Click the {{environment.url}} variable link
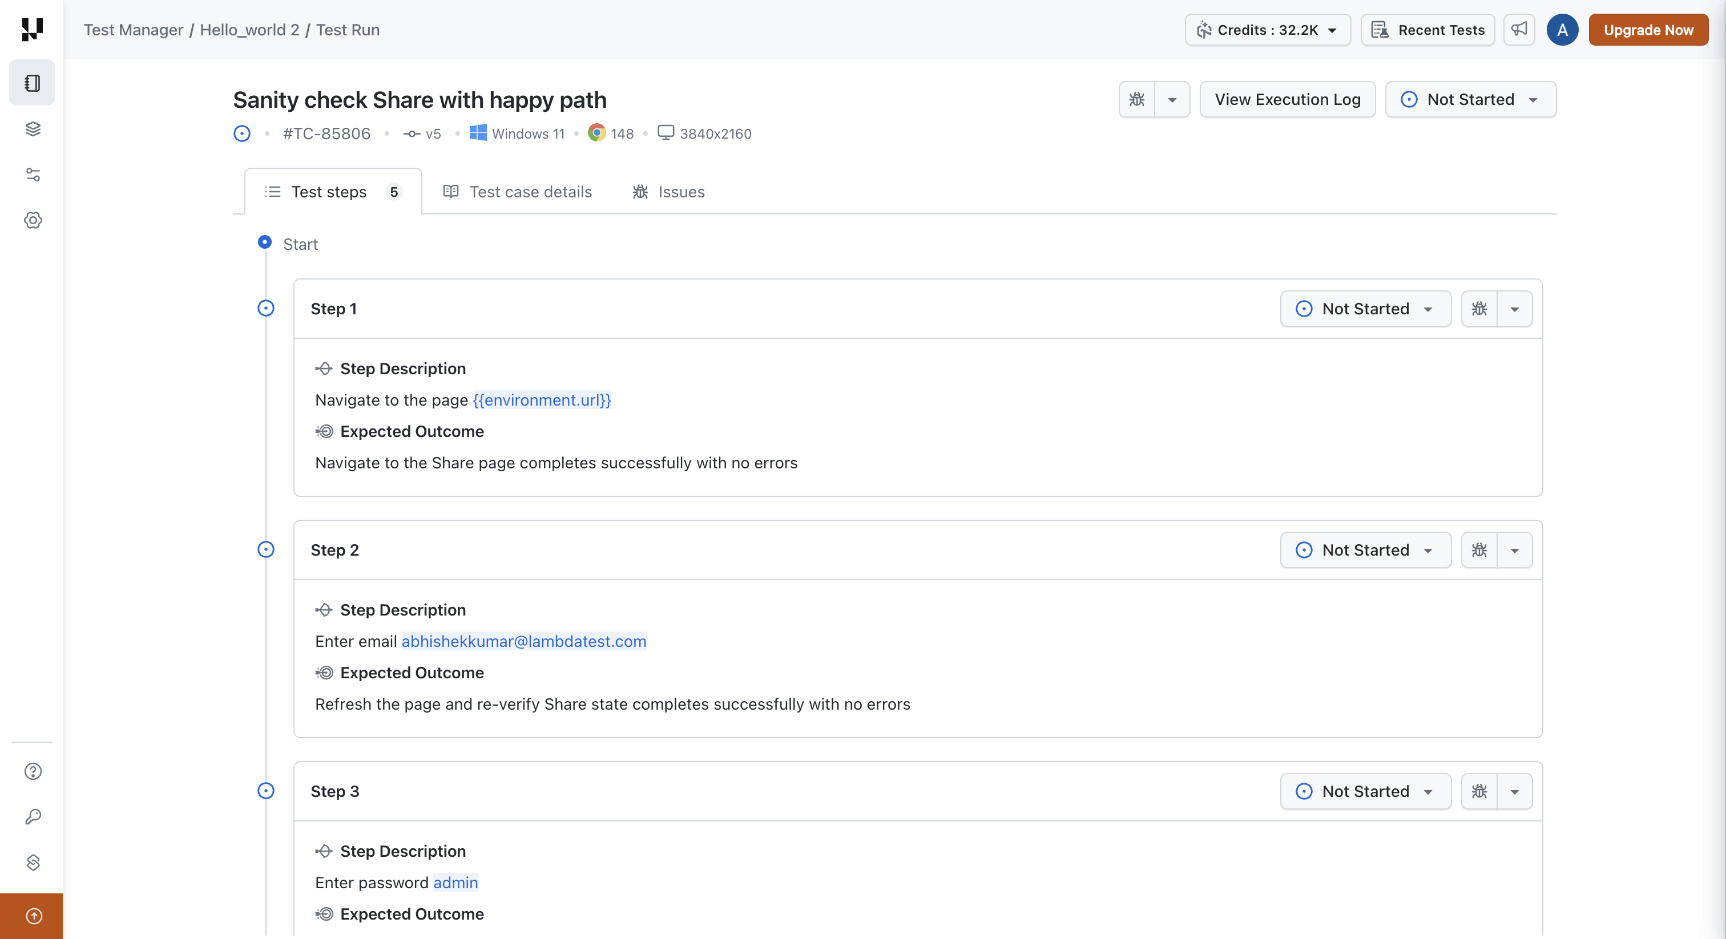Viewport: 1726px width, 939px height. tap(542, 400)
